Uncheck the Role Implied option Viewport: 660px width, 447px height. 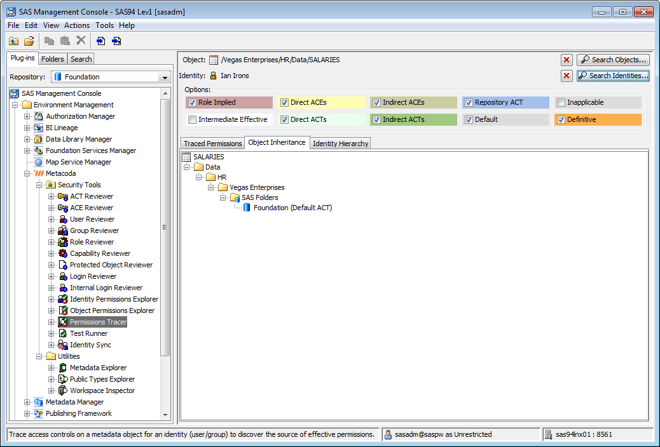193,102
